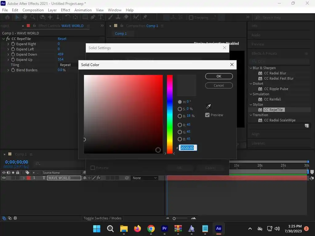Click the timeline zoom slider handle
315x236 pixels.
tap(174, 218)
